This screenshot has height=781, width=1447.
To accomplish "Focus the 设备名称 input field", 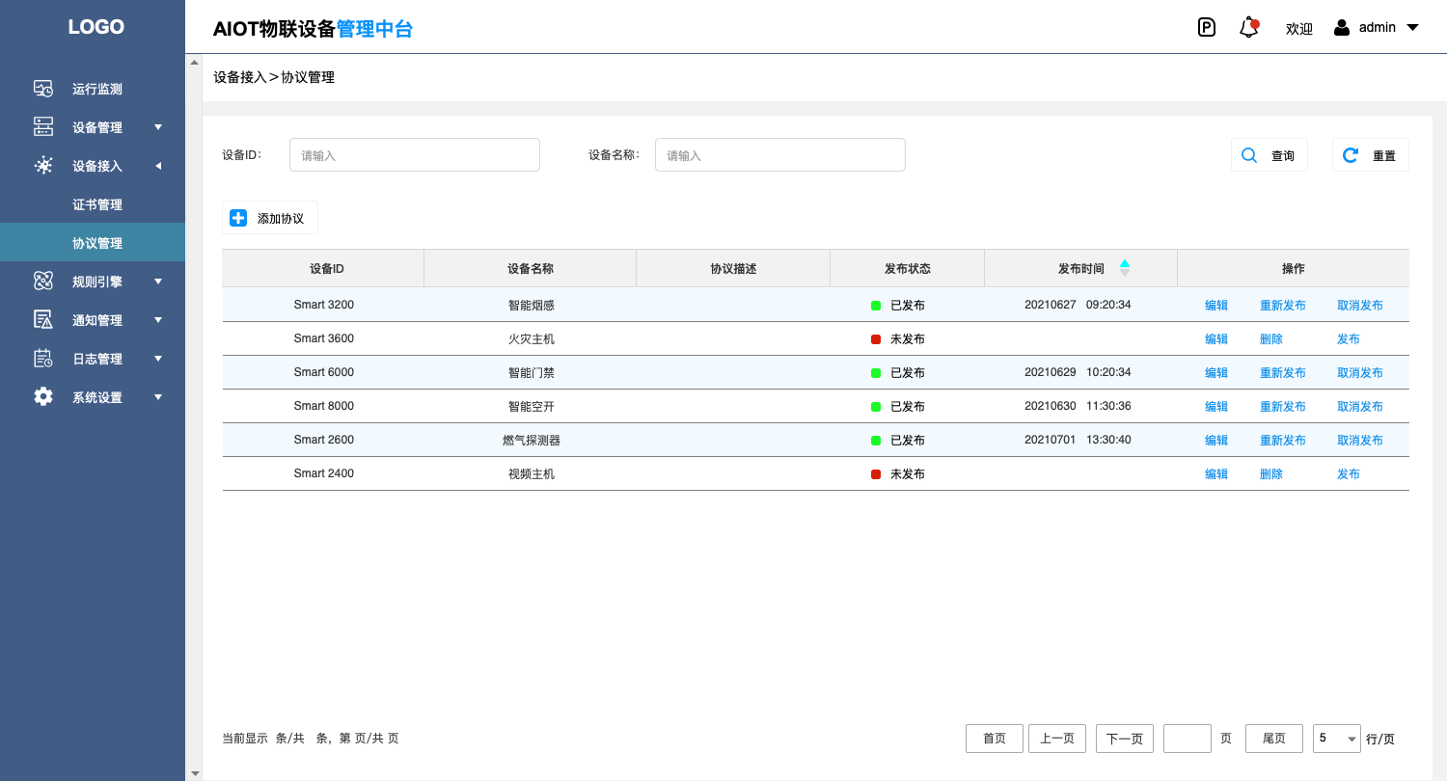I will [x=780, y=155].
